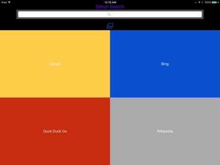Tap the iPad label in status bar
The height and width of the screenshot is (165, 220).
click(4, 2)
